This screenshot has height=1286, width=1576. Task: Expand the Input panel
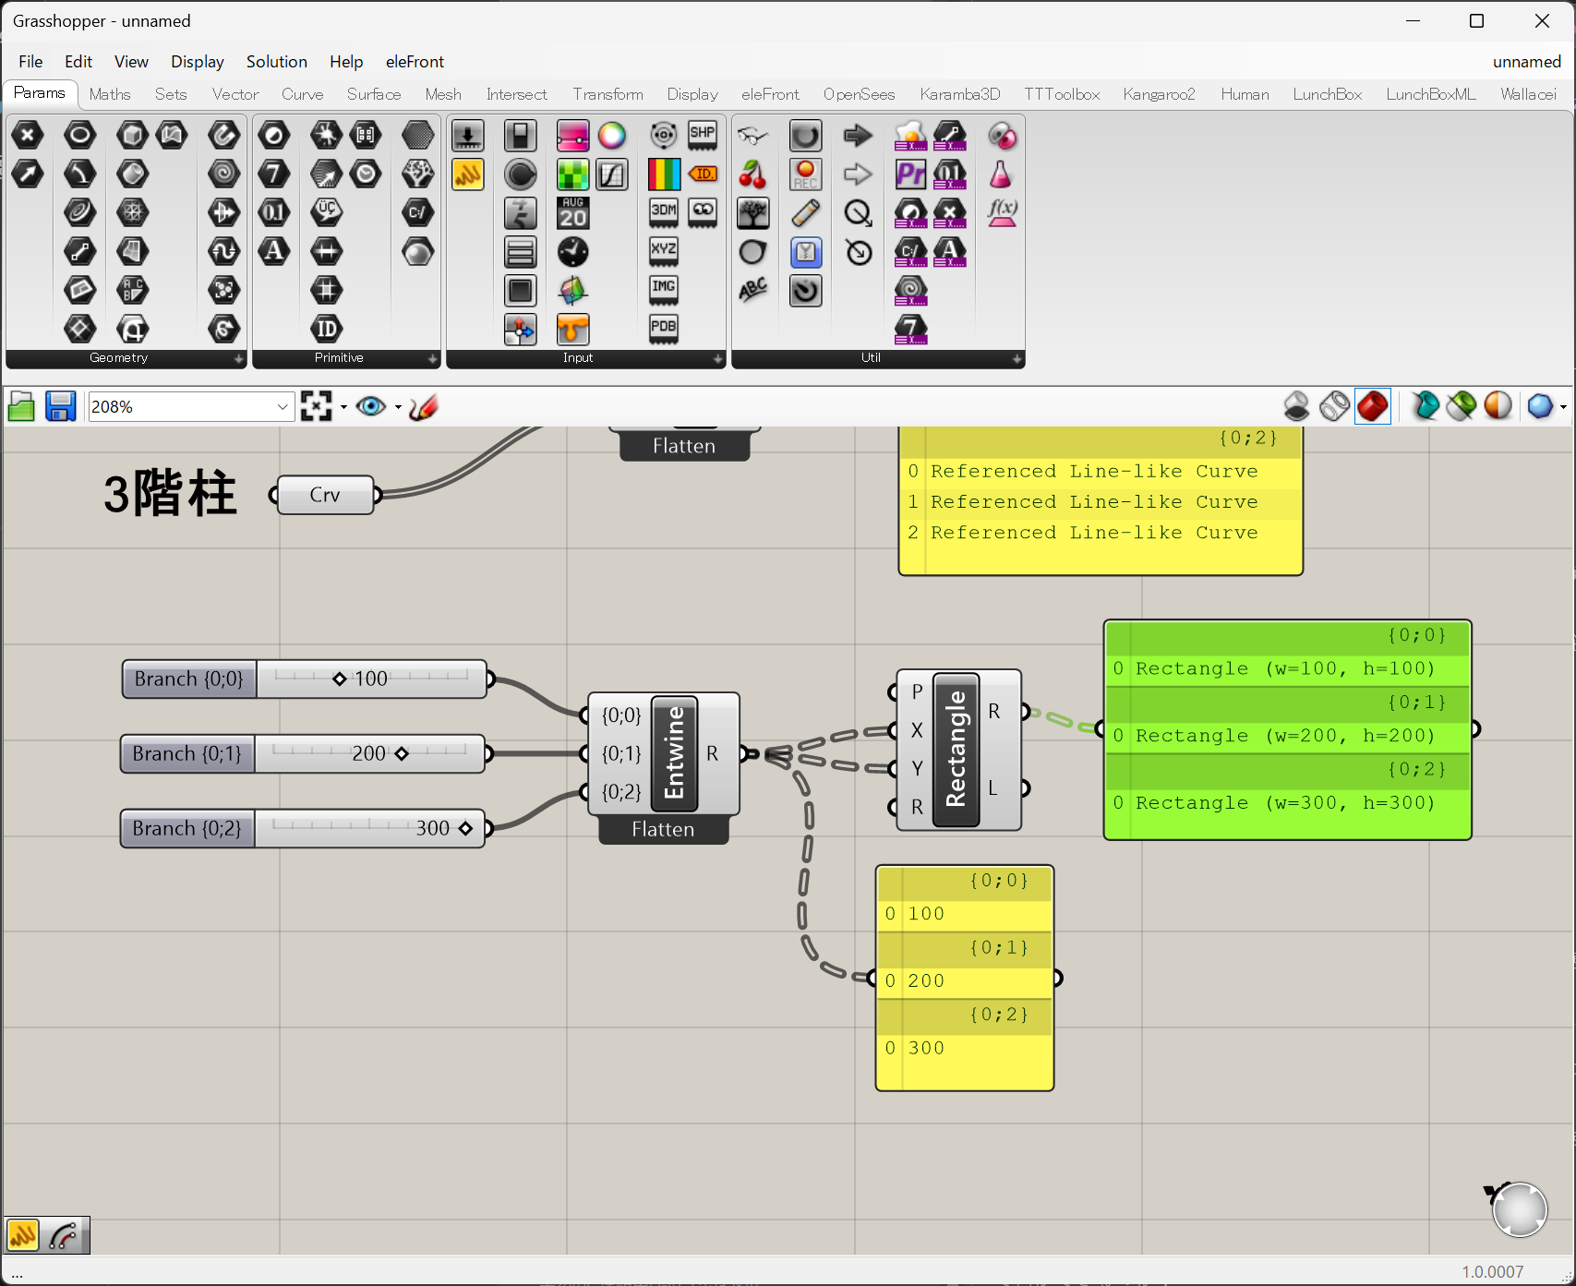click(x=718, y=358)
